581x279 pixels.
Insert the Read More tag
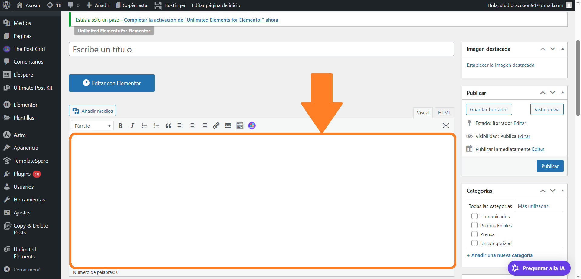pyautogui.click(x=228, y=126)
